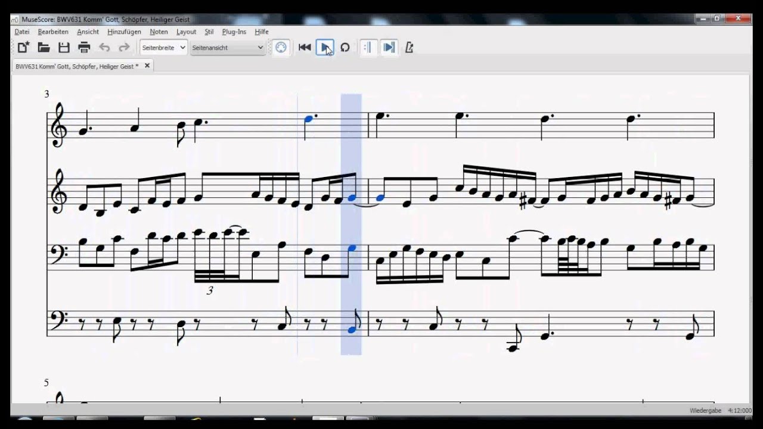Redo the last action

click(124, 48)
